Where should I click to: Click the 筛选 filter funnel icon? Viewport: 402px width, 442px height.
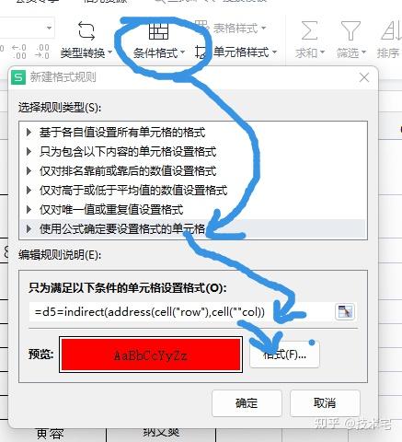point(350,30)
